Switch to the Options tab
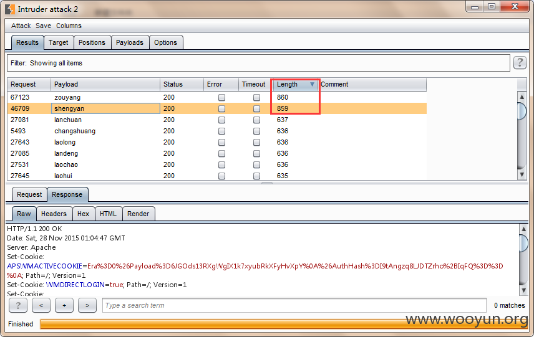The width and height of the screenshot is (534, 337). click(x=165, y=42)
